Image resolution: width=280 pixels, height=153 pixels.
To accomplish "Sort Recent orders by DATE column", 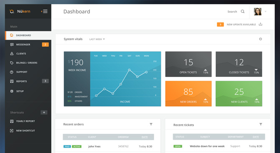I will 145,137.
